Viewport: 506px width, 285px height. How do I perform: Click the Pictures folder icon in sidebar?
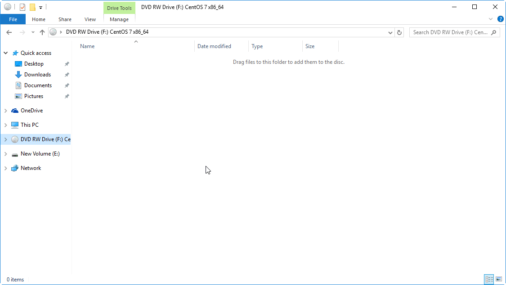click(18, 96)
